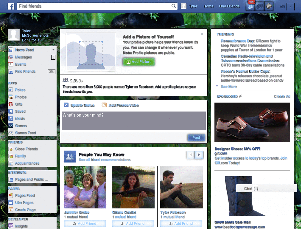The image size is (305, 229).
Task: Open Reese's Peanut Butter Cups trending topic
Action: (245, 71)
